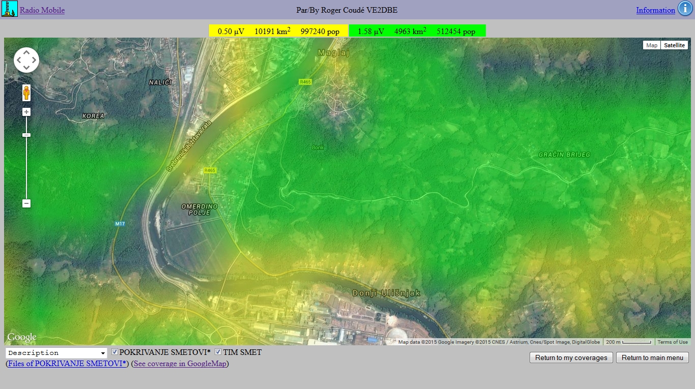
Task: Select the Satellite view tab
Action: [674, 45]
